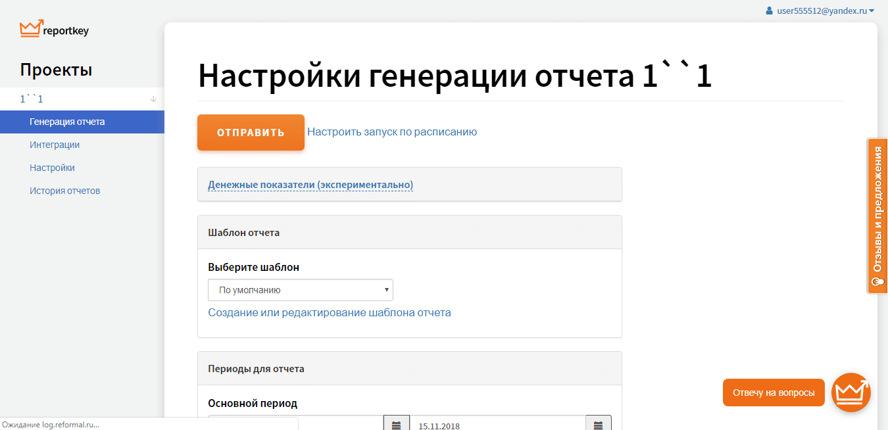
Task: Open Настройки in the sidebar
Action: point(52,168)
